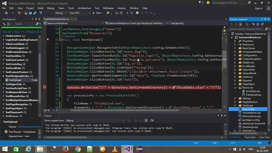272x153 pixels.
Task: Expand the PageObject folder
Action: click(x=235, y=84)
